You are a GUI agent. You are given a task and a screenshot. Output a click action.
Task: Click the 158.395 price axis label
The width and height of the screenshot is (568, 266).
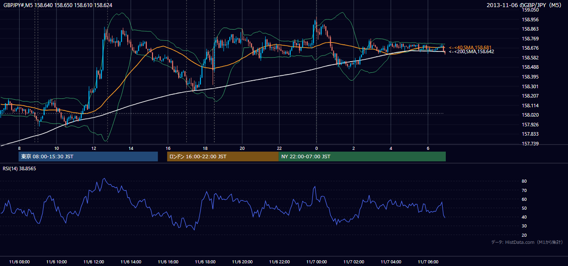click(530, 77)
